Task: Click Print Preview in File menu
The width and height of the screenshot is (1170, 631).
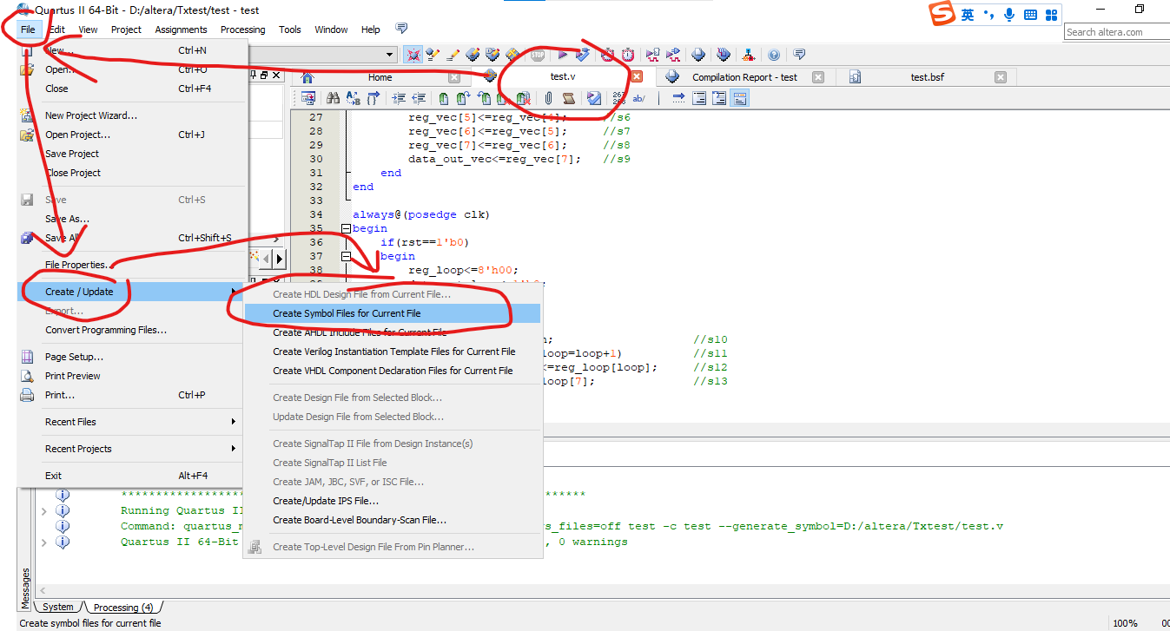Action: pyautogui.click(x=131, y=376)
